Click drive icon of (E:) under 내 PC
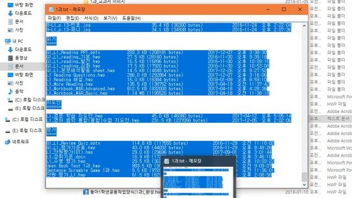The image size is (352, 198). pos(10,109)
